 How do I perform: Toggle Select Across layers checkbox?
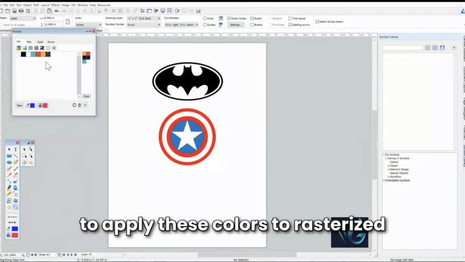[317, 22]
